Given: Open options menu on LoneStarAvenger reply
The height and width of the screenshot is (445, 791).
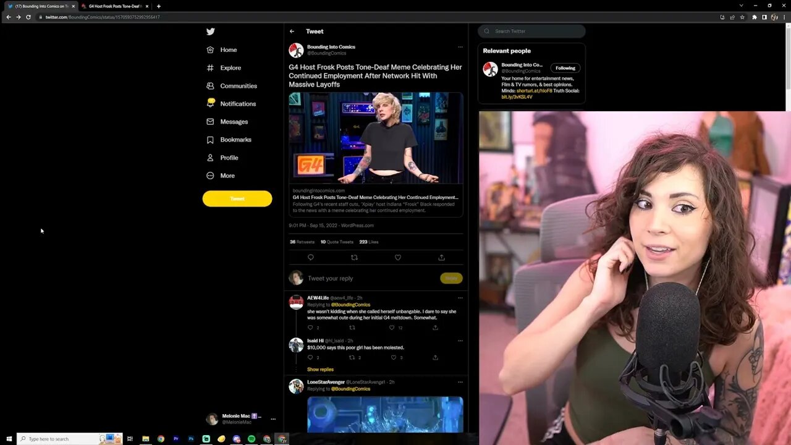Looking at the screenshot, I should pyautogui.click(x=460, y=382).
